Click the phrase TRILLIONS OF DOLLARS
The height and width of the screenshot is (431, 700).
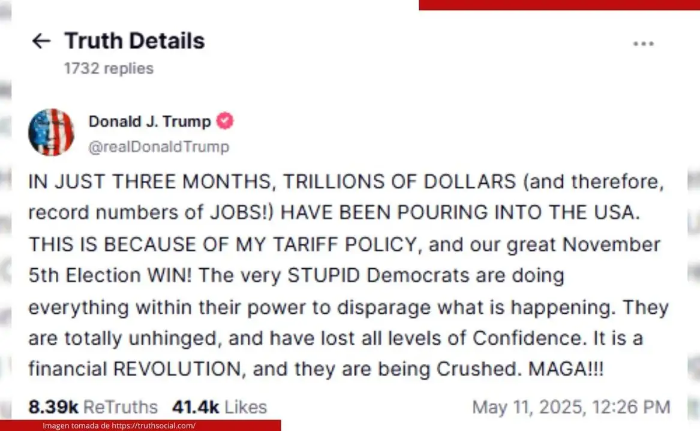[x=399, y=181]
